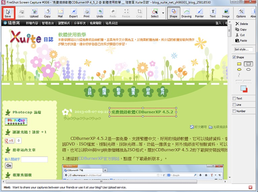The image size is (258, 192).
Task: Click the 瀏覽模式 item in black bar
Action: point(64,23)
